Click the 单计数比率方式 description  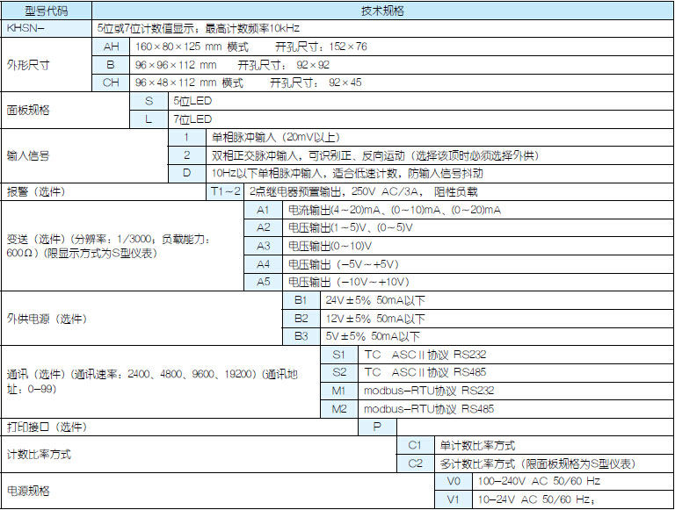[x=478, y=446]
